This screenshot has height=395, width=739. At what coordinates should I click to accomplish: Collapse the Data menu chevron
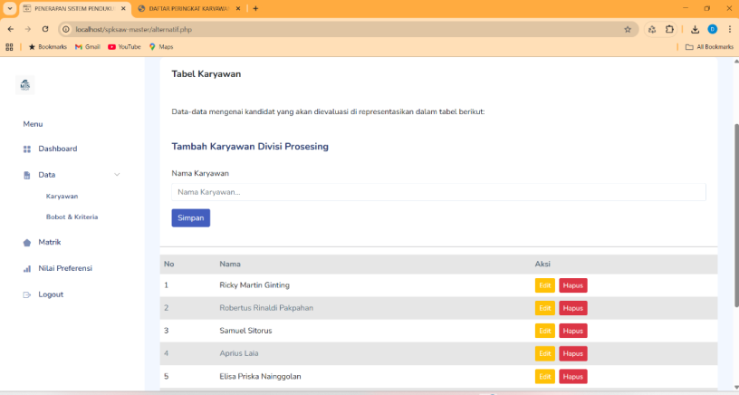117,175
